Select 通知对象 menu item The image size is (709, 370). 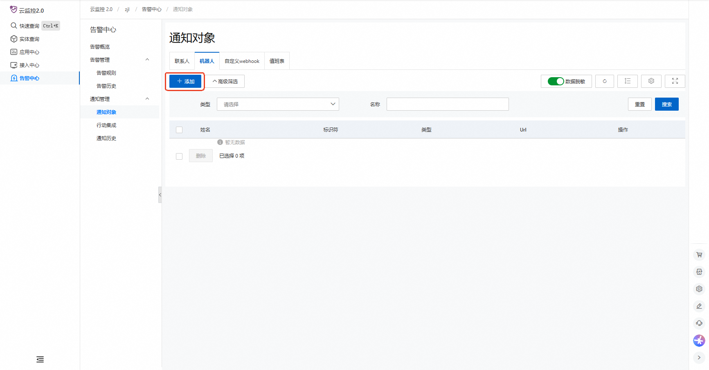coord(106,112)
